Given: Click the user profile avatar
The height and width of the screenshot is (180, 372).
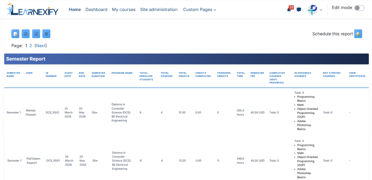Looking at the screenshot, I should pos(312,10).
